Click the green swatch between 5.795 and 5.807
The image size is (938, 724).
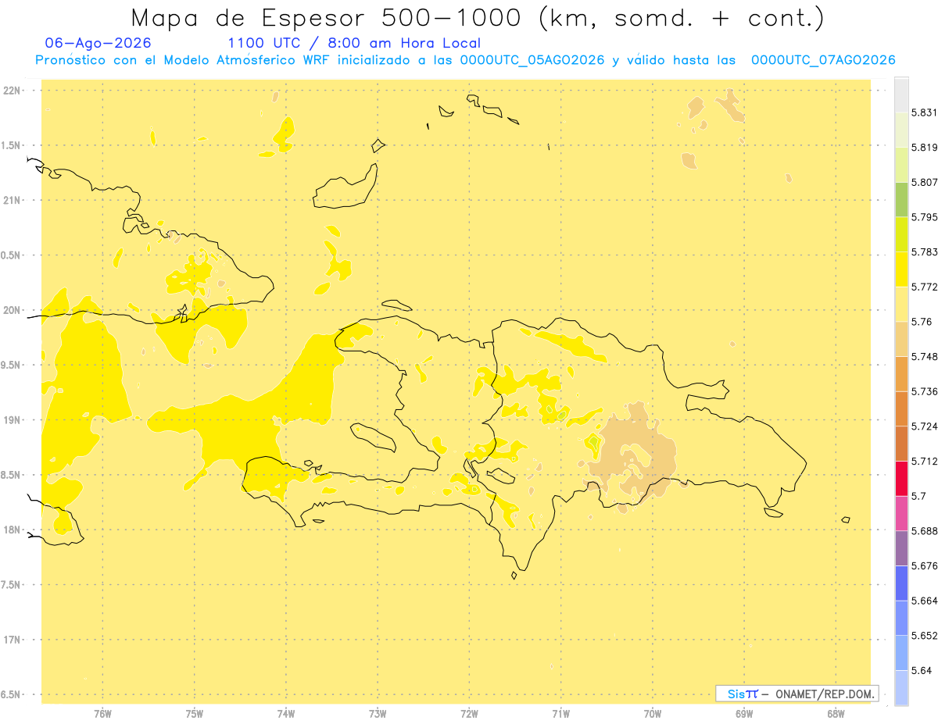[x=901, y=199]
